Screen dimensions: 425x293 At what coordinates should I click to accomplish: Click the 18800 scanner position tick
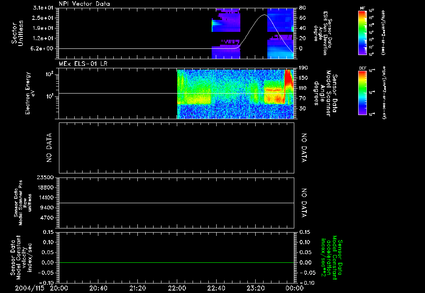point(45,187)
